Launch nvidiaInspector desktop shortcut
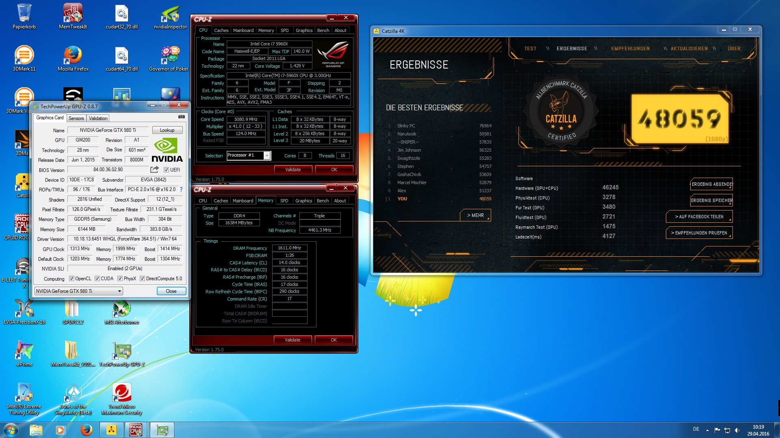 click(170, 16)
